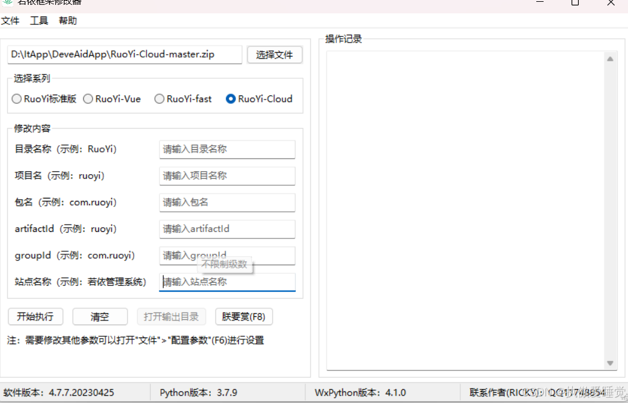Viewport: 628px width, 403px height.
Task: Click inside the 操作记录 log text area
Action: (465, 211)
